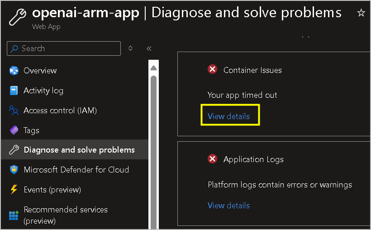The width and height of the screenshot is (371, 230).
Task: Collapse the sidebar with double chevron
Action: 149,48
